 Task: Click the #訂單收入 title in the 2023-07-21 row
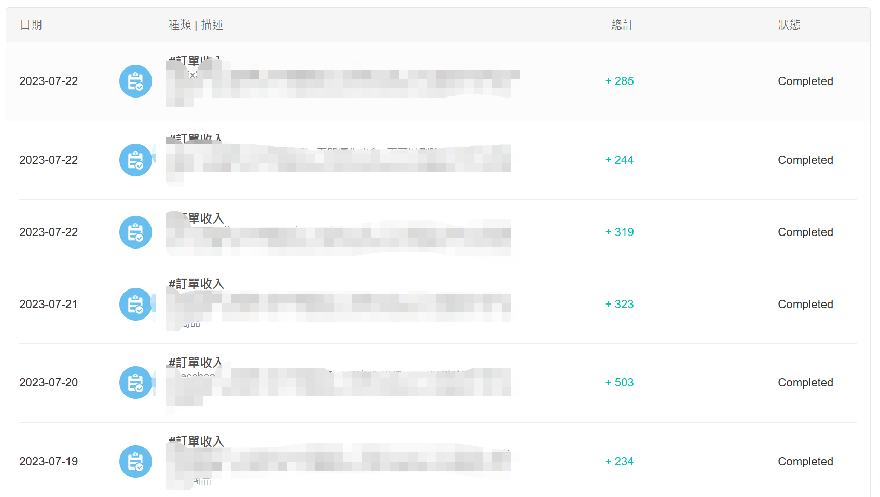196,284
